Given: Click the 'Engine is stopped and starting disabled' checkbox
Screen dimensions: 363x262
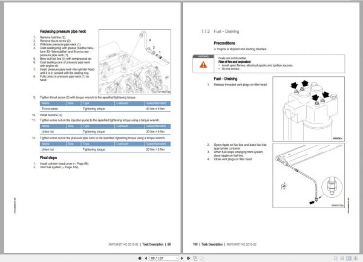Looking at the screenshot, I should 215,49.
